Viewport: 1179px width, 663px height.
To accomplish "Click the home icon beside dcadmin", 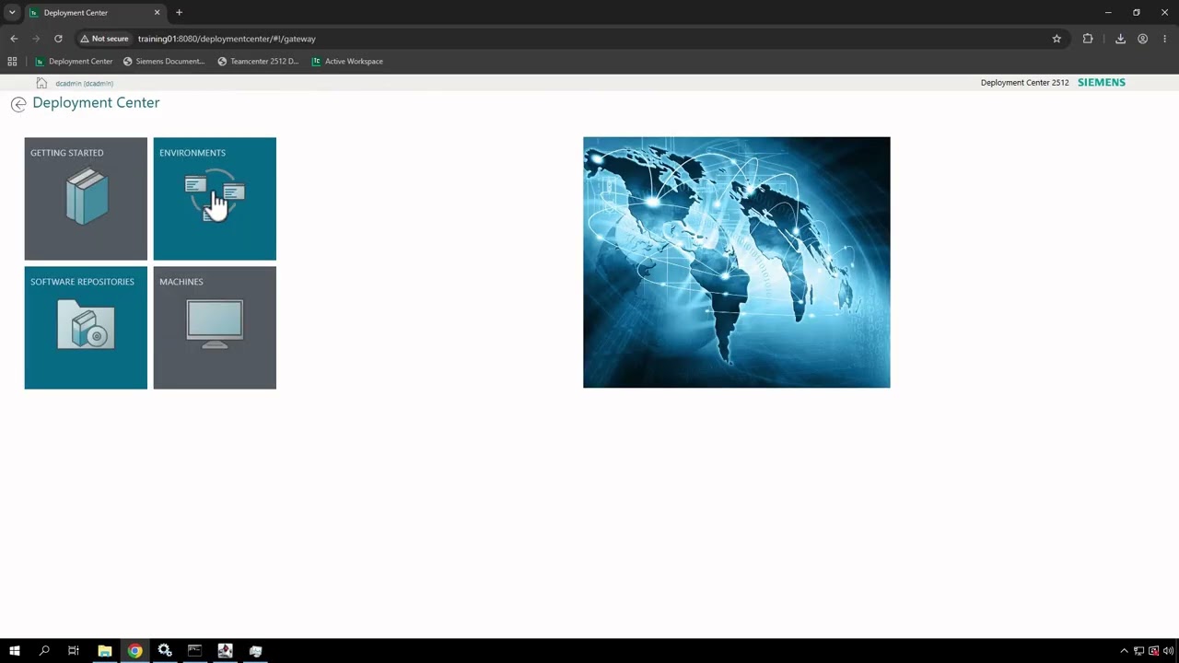I will tap(41, 83).
